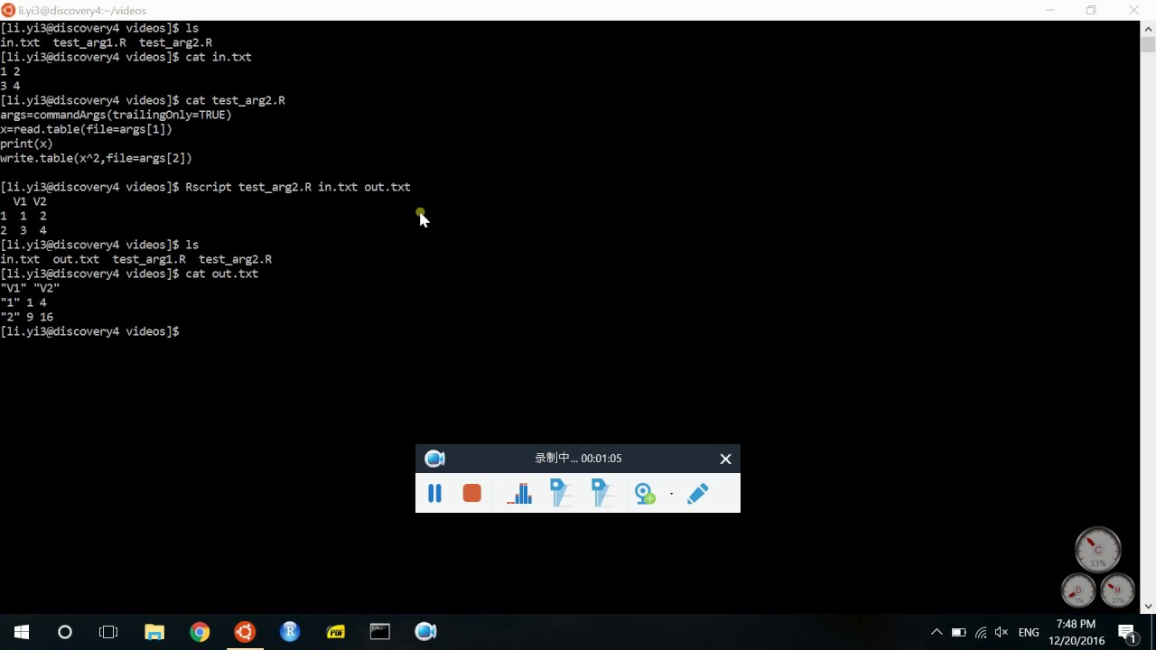Click the CPU gauge showing 33%
Viewport: 1156px width, 650px height.
point(1098,550)
